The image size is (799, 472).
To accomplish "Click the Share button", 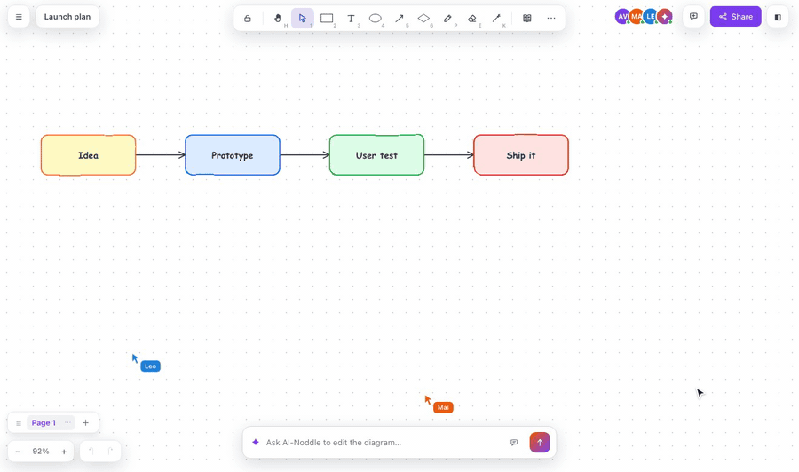I will point(736,17).
